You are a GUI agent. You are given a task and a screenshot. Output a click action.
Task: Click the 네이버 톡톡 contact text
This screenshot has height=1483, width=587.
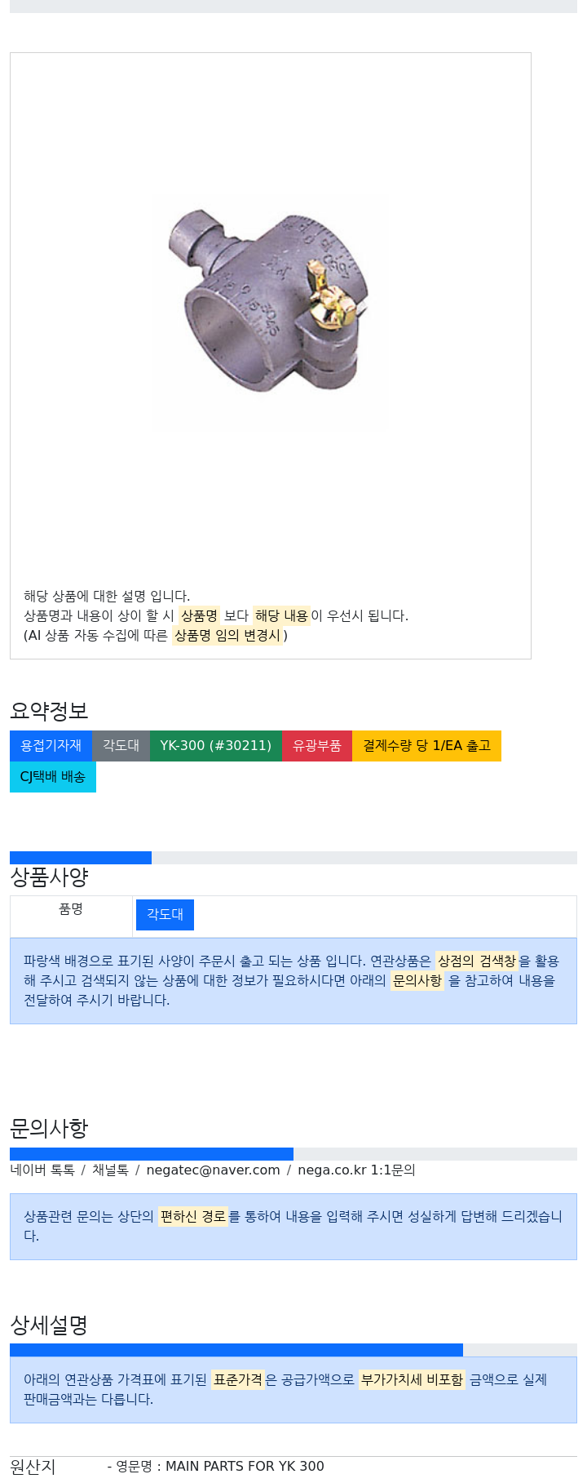point(42,1170)
